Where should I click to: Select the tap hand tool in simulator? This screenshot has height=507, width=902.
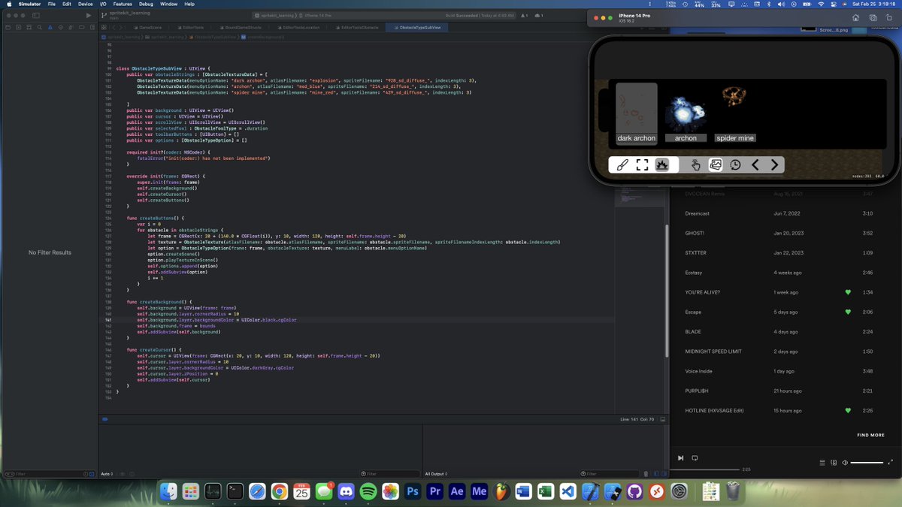point(696,165)
